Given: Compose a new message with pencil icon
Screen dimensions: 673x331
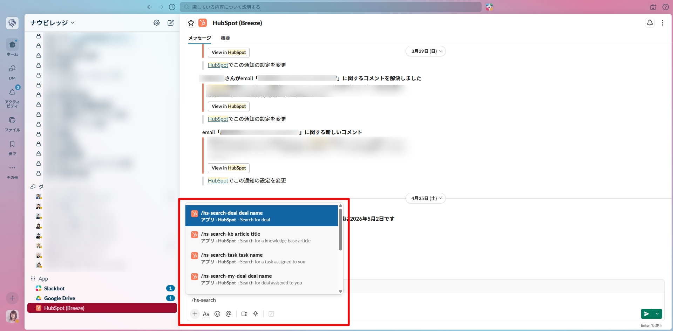Looking at the screenshot, I should (171, 23).
